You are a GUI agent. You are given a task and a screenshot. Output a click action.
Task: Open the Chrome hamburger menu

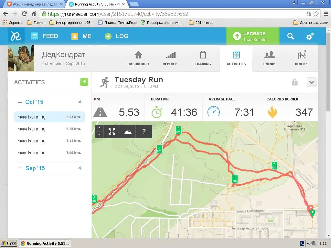coord(326,14)
